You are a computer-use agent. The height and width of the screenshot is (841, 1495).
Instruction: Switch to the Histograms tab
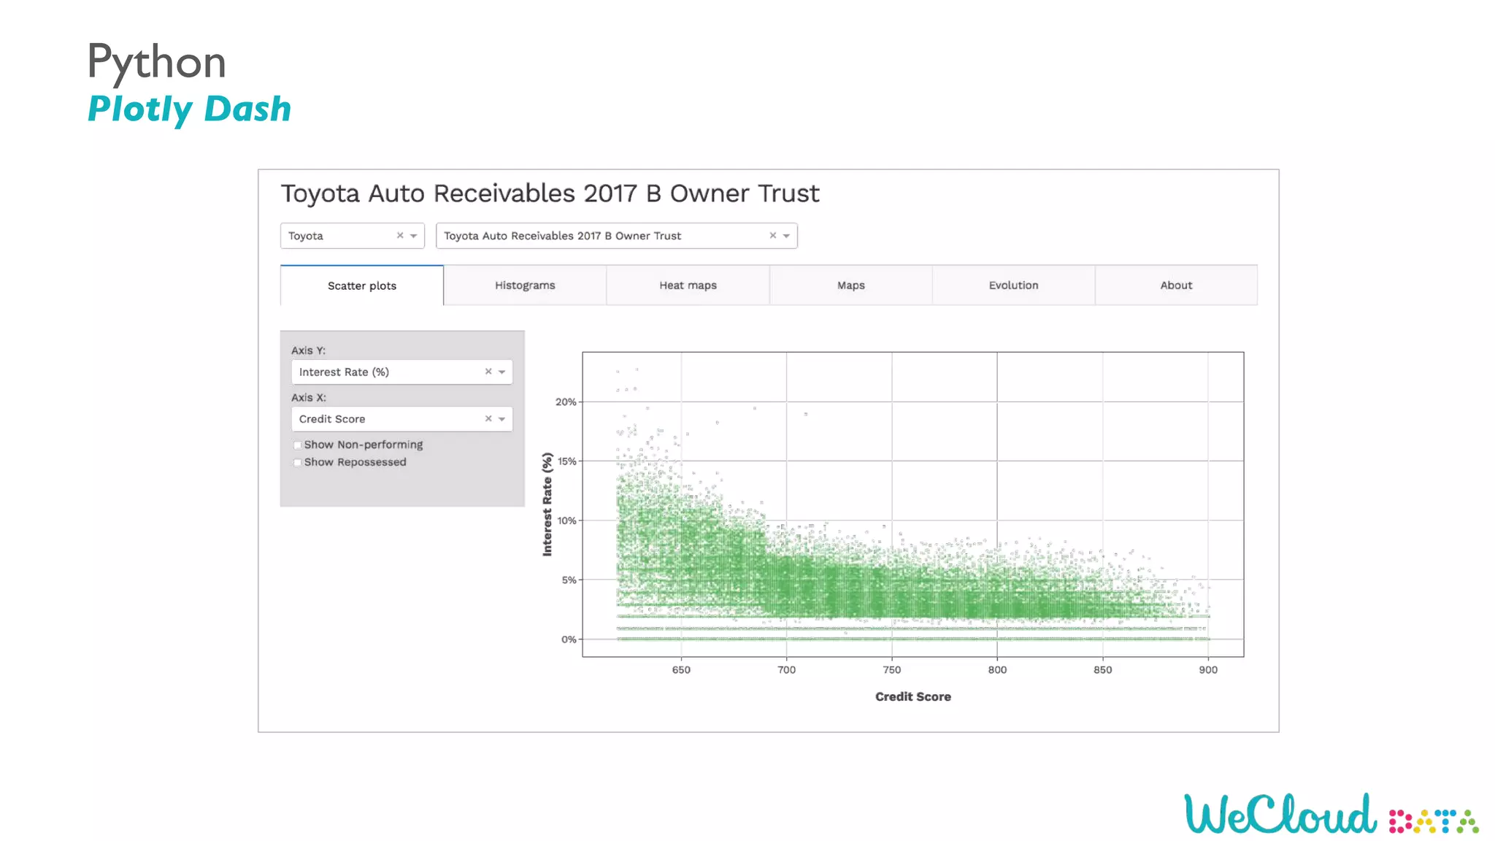(x=525, y=285)
